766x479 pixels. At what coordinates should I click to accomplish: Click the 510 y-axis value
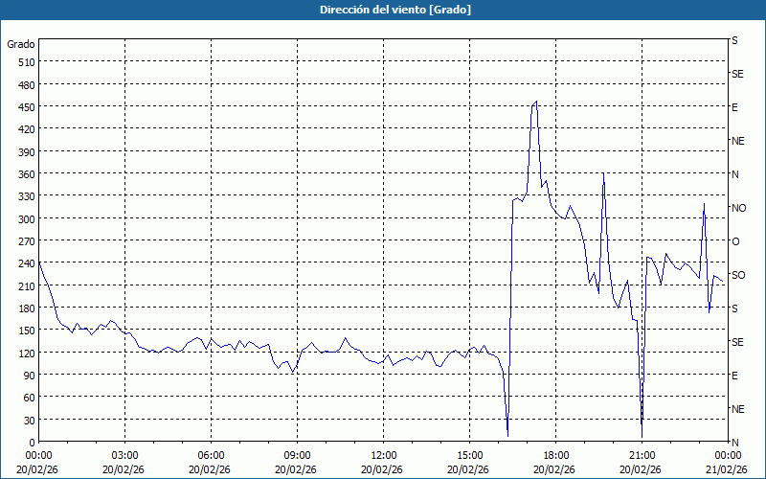coord(27,62)
